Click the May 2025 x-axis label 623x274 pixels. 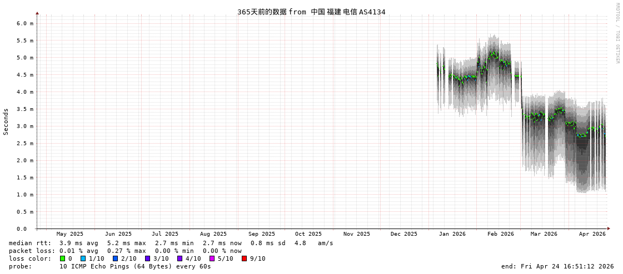(70, 234)
